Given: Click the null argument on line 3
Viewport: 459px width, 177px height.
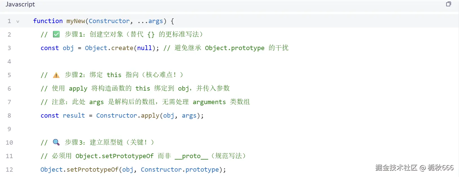Looking at the screenshot, I should click(144, 48).
